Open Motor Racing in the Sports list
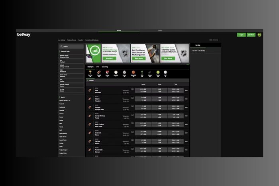This screenshot has width=279, height=186. [x=64, y=133]
